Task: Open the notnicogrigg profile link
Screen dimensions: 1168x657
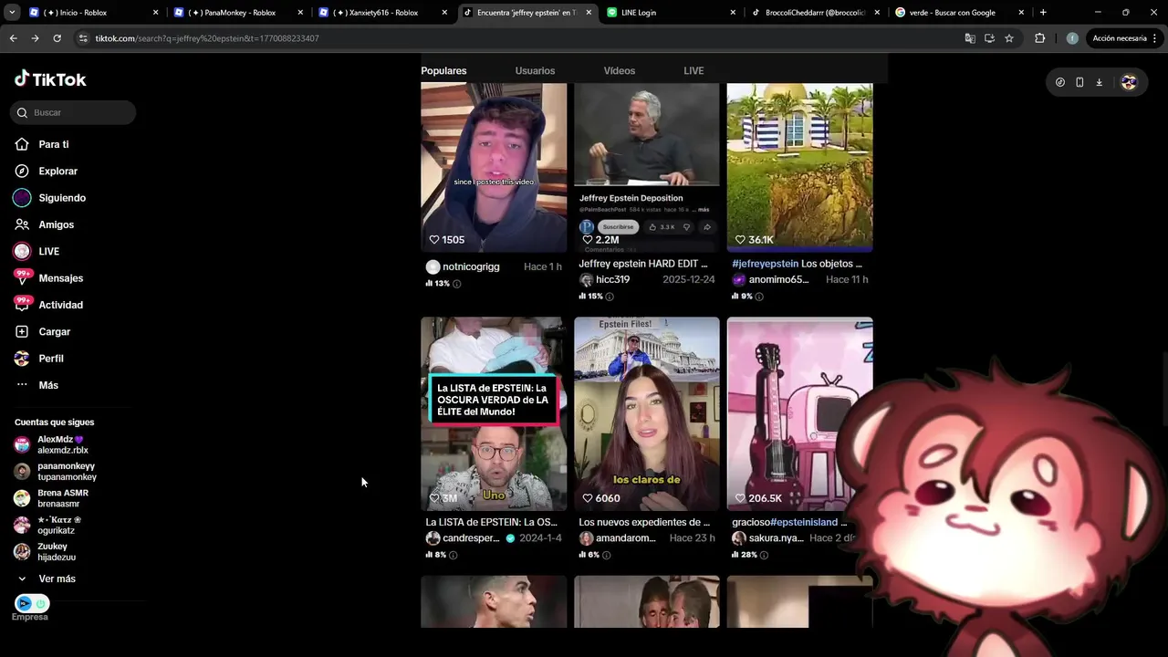Action: coord(471,266)
